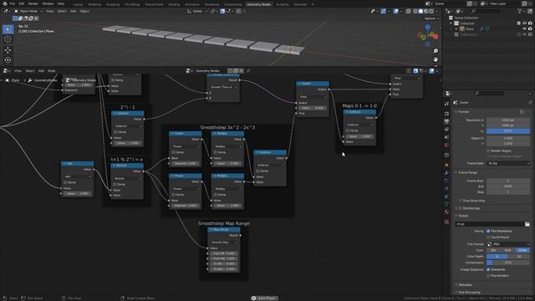Image resolution: width=535 pixels, height=301 pixels.
Task: Toggle Clamp checkbox on the Add node
Action: click(65, 182)
